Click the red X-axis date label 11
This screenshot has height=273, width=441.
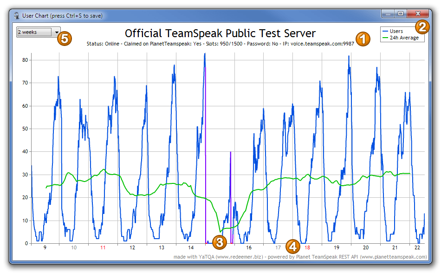(103, 247)
